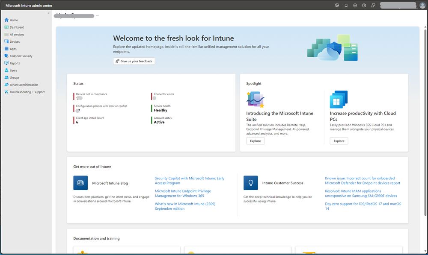Open the Groups icon
The height and width of the screenshot is (255, 428).
click(6, 77)
